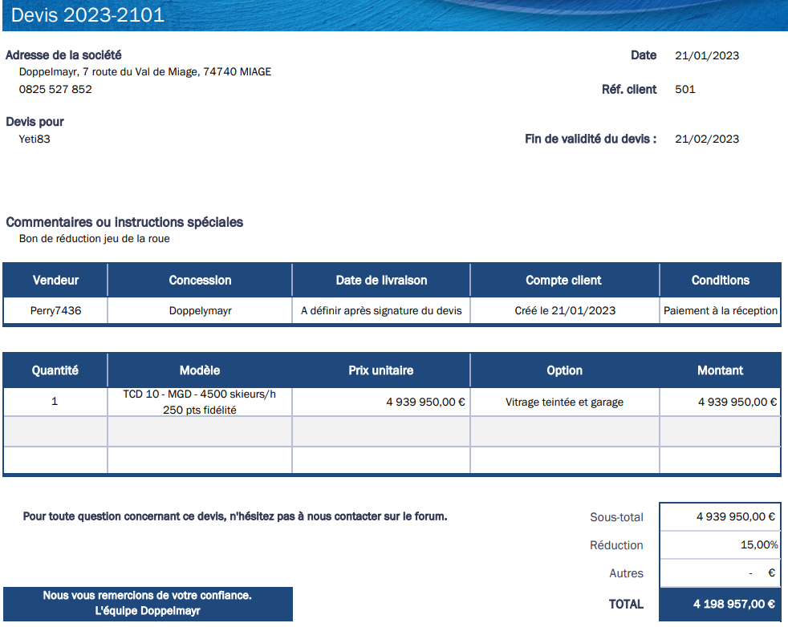Select the concession cell Doppelymayr

click(x=200, y=311)
